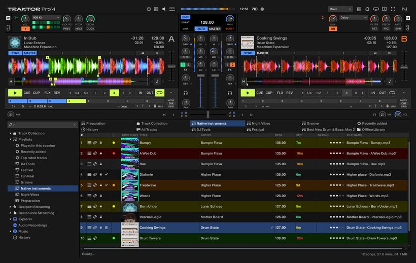Click the trash icon to delete cue on Deck A

[x=155, y=106]
